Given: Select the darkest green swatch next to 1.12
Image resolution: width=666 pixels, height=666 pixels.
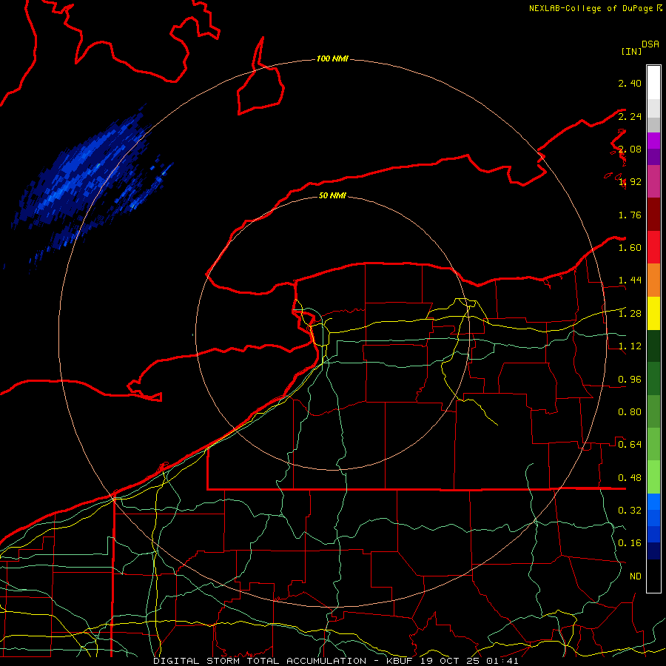Looking at the screenshot, I should pyautogui.click(x=653, y=346).
